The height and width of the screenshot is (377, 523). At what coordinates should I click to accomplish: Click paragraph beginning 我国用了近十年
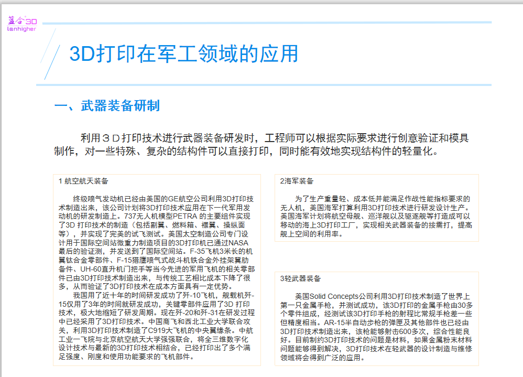[157, 326]
